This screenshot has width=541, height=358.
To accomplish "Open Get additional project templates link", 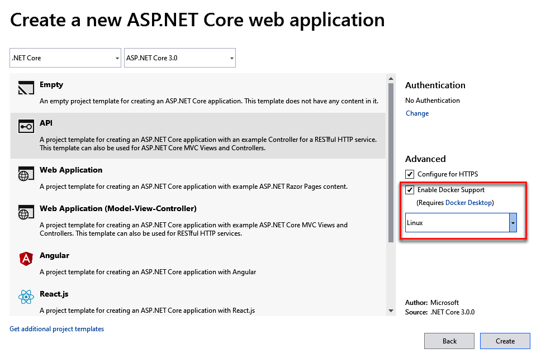I will coord(57,329).
